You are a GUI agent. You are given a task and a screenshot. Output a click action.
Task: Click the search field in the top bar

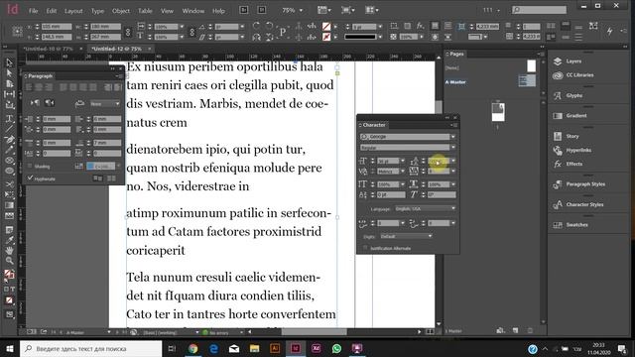540,10
